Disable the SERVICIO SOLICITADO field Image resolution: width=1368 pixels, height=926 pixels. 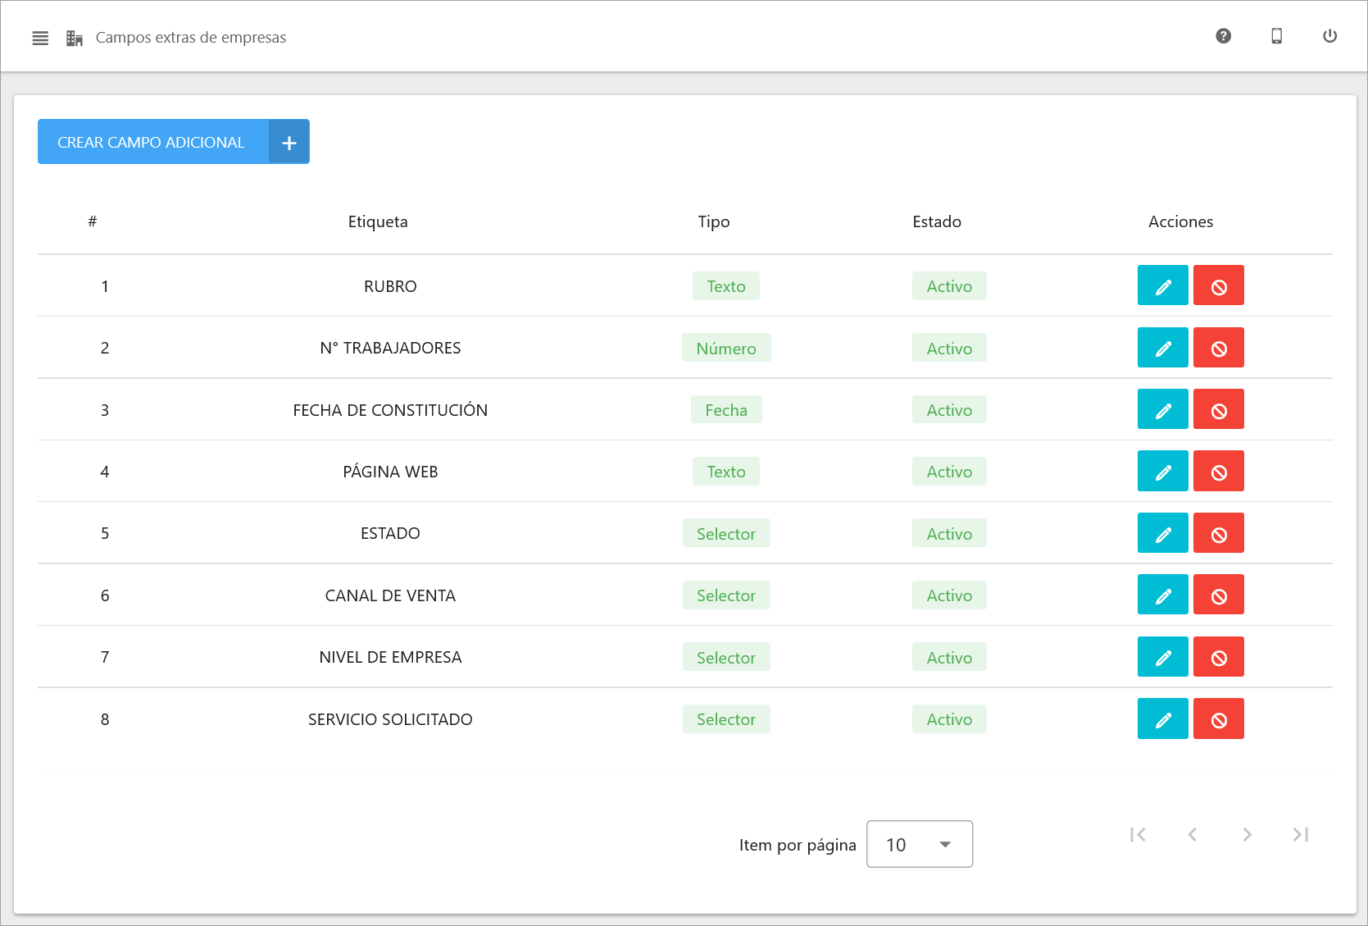pyautogui.click(x=1218, y=719)
